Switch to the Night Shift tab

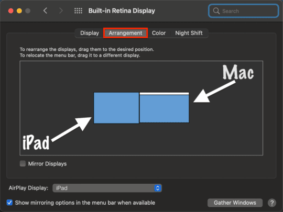(x=189, y=33)
